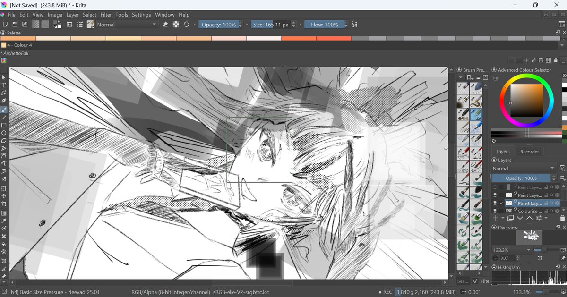567x297 pixels.
Task: Activate the Move tool
Action: click(x=4, y=196)
